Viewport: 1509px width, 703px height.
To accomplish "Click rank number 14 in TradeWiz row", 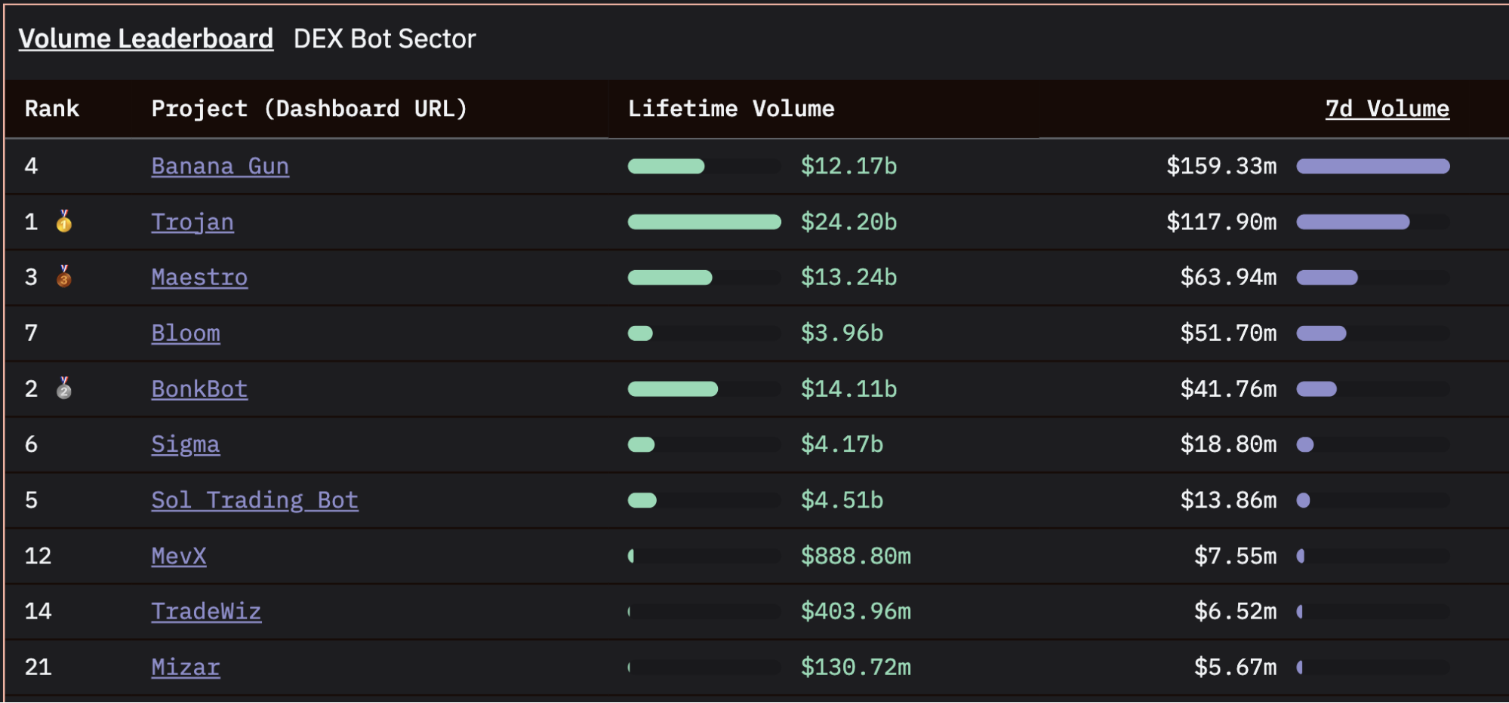I will tap(38, 611).
